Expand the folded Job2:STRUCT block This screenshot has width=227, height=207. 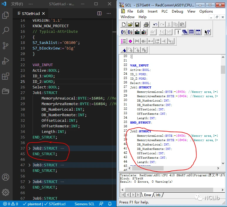29,148
